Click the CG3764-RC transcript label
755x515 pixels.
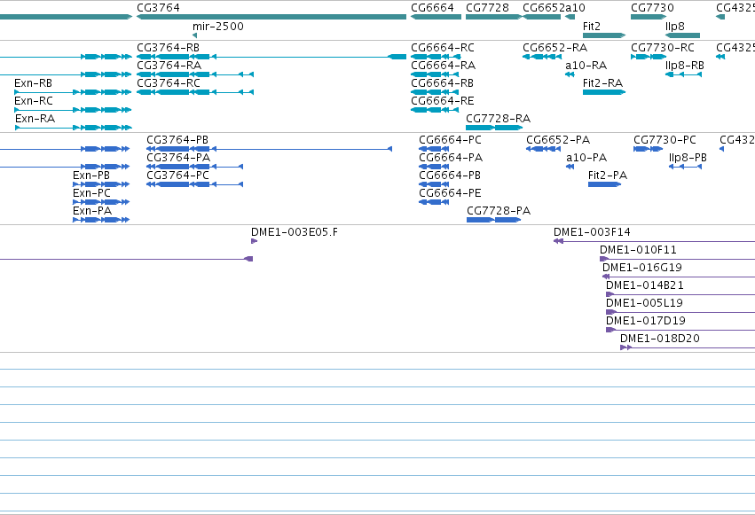[x=169, y=83]
